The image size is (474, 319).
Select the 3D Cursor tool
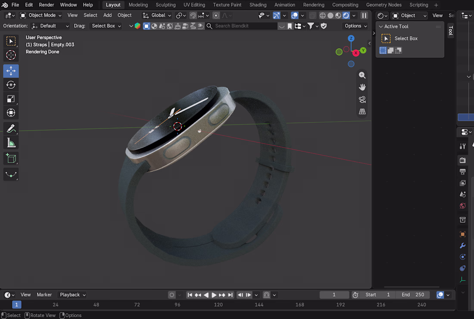point(11,55)
